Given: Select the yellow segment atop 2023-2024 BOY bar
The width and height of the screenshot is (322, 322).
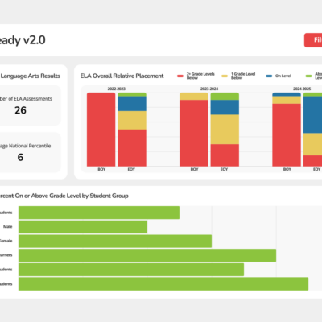Looking at the screenshot, I should click(x=194, y=97).
